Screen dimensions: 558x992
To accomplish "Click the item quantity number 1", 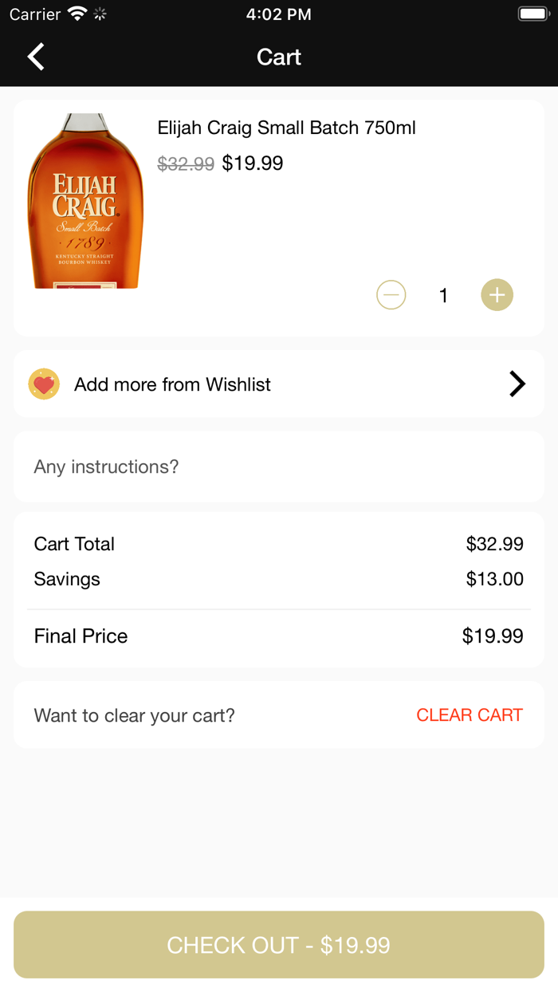I will pyautogui.click(x=443, y=296).
